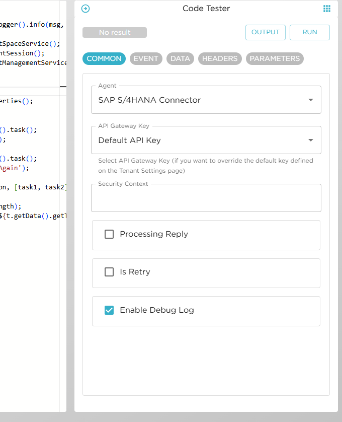This screenshot has height=422, width=342.
Task: Open the API Gateway Key dropdown
Action: [206, 140]
